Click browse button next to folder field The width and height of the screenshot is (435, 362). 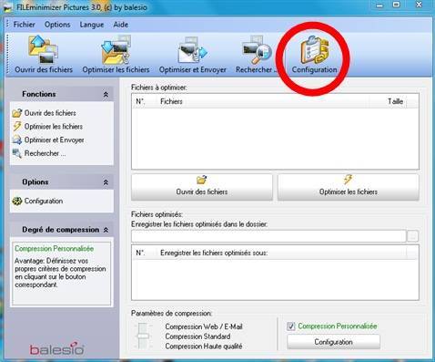pyautogui.click(x=412, y=236)
